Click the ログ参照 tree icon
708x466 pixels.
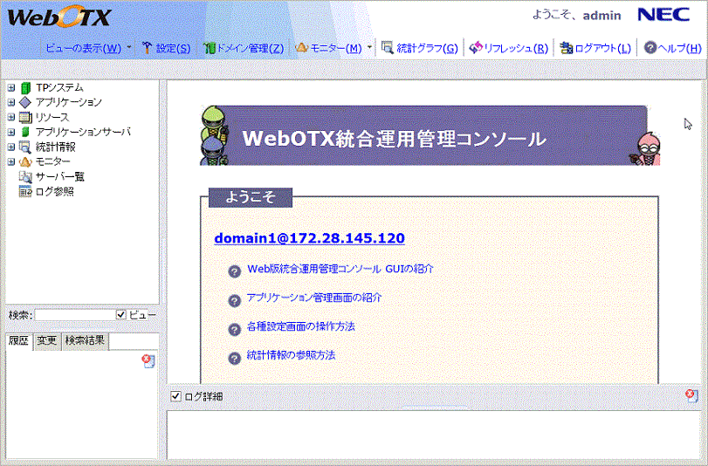[25, 191]
